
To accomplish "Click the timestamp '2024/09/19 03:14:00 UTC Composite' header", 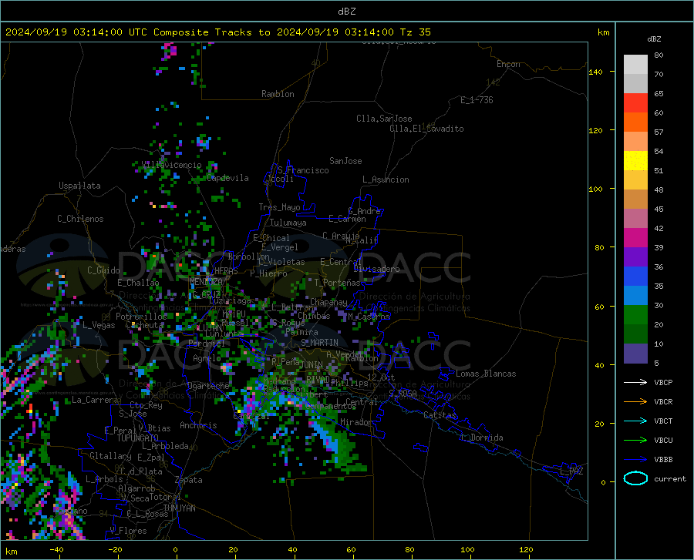I will pyautogui.click(x=106, y=32).
